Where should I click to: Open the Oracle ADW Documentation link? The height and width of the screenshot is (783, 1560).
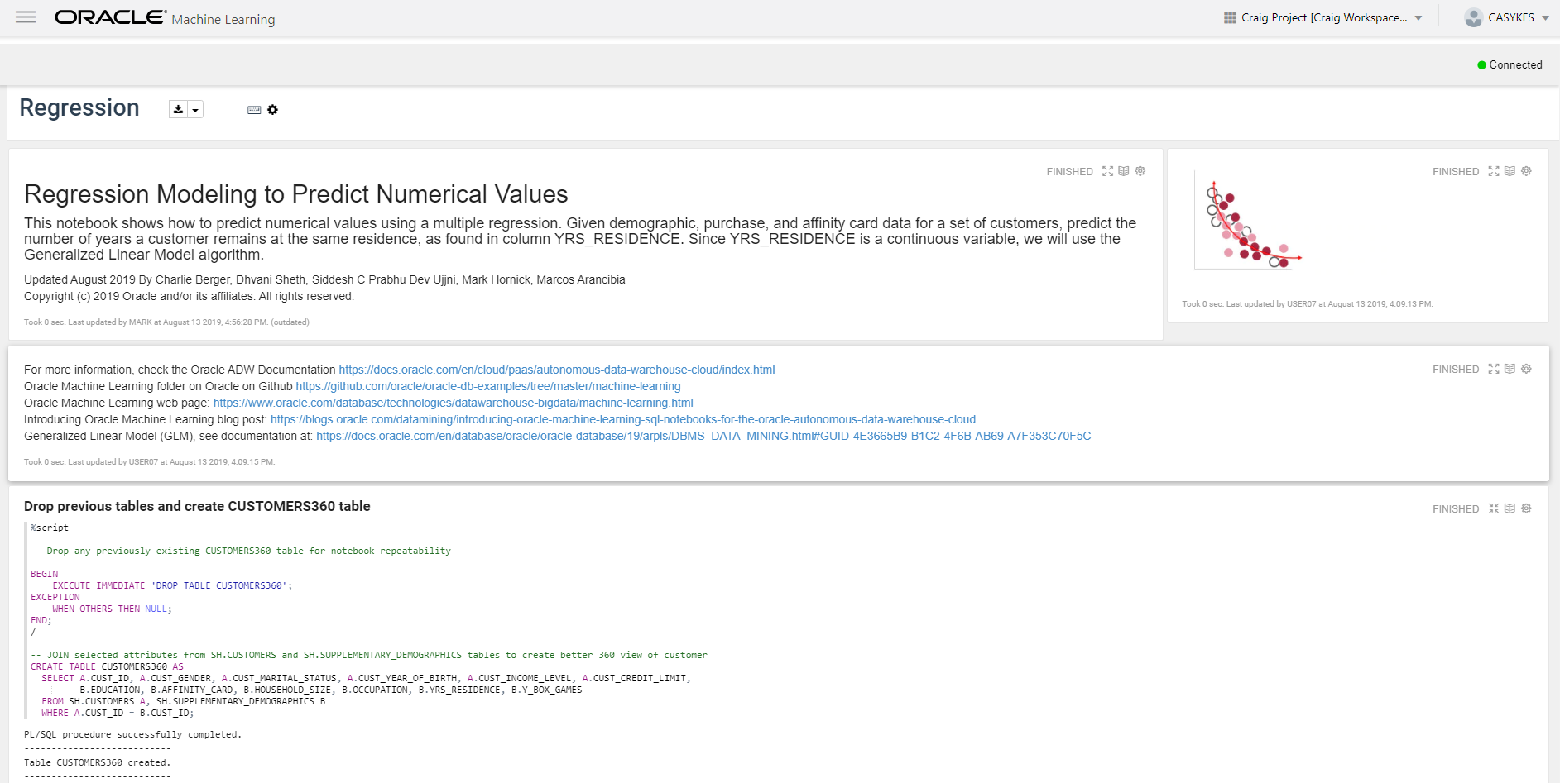pyautogui.click(x=557, y=370)
